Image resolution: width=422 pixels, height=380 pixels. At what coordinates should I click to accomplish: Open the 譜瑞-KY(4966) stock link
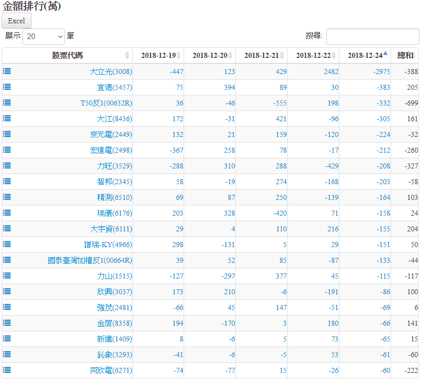pyautogui.click(x=108, y=245)
